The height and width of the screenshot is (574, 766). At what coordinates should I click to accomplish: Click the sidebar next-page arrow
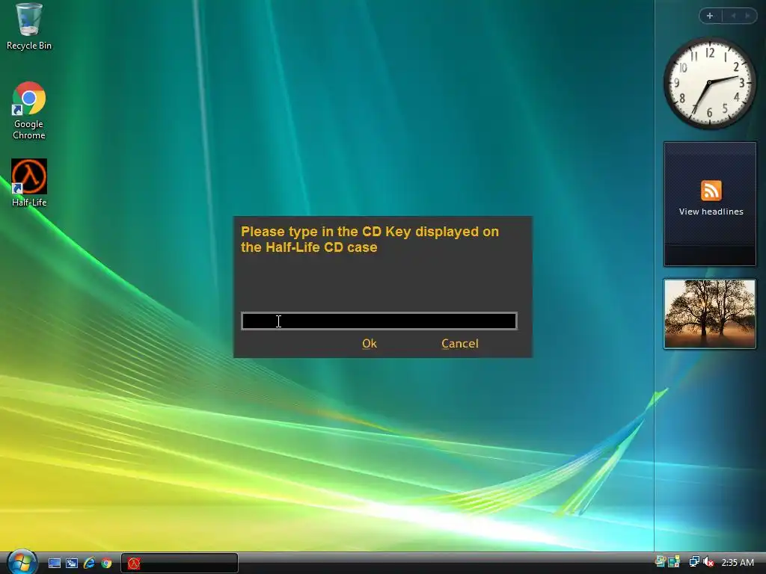747,16
